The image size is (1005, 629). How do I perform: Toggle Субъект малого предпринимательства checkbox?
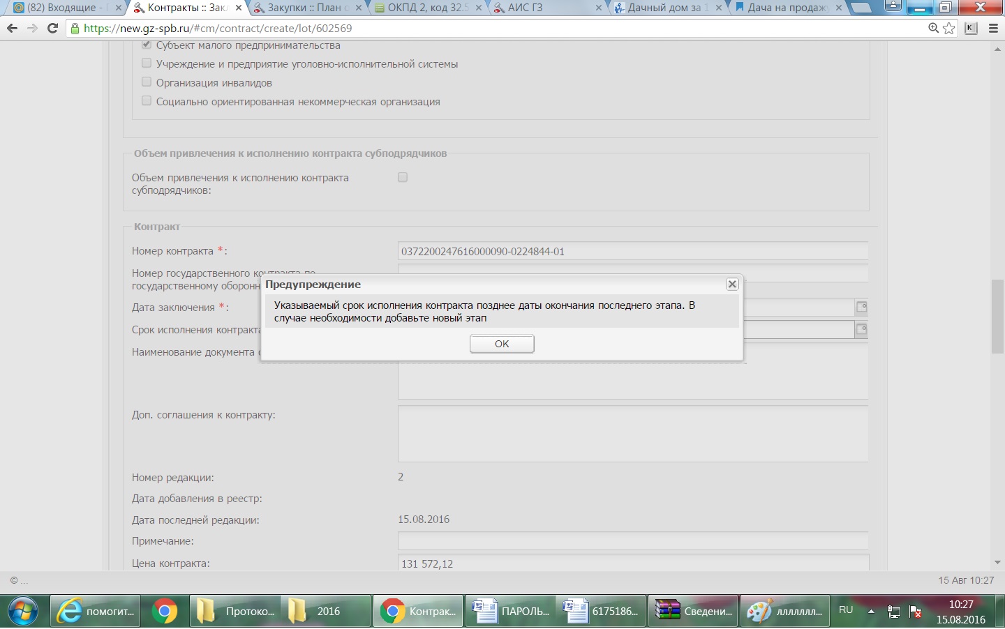click(147, 45)
